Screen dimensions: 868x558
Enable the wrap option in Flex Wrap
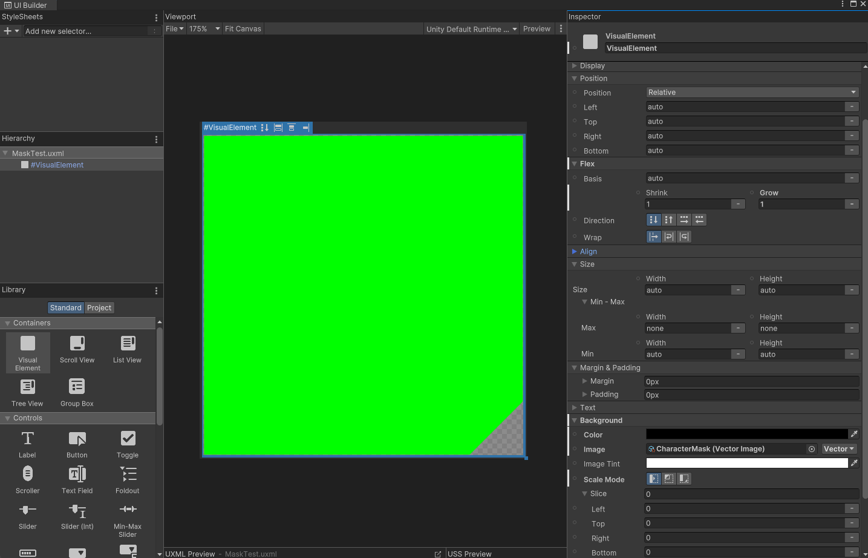669,237
